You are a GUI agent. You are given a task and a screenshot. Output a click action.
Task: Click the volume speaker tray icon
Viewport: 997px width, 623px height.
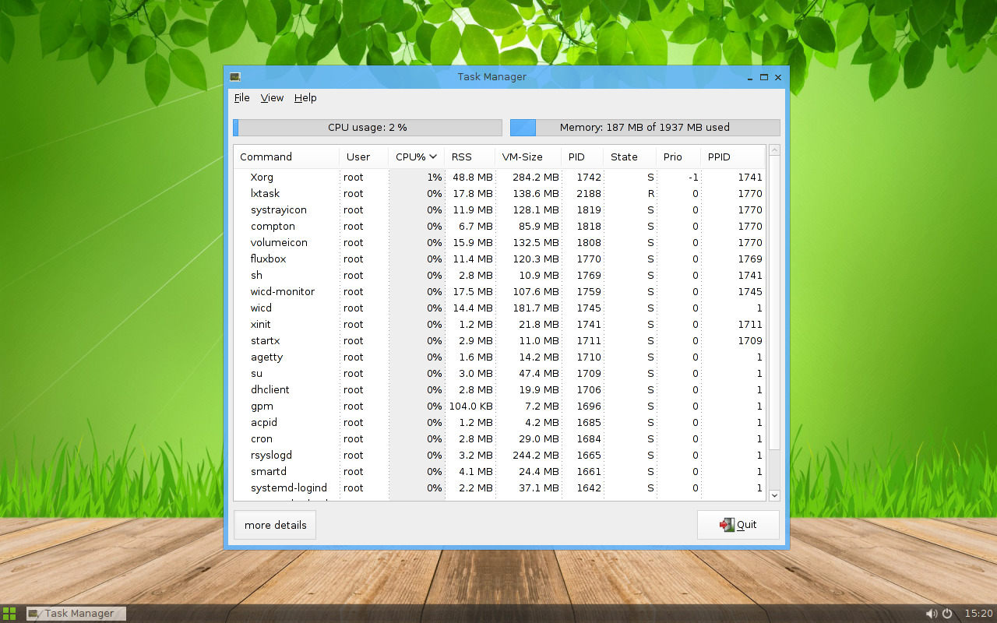931,614
